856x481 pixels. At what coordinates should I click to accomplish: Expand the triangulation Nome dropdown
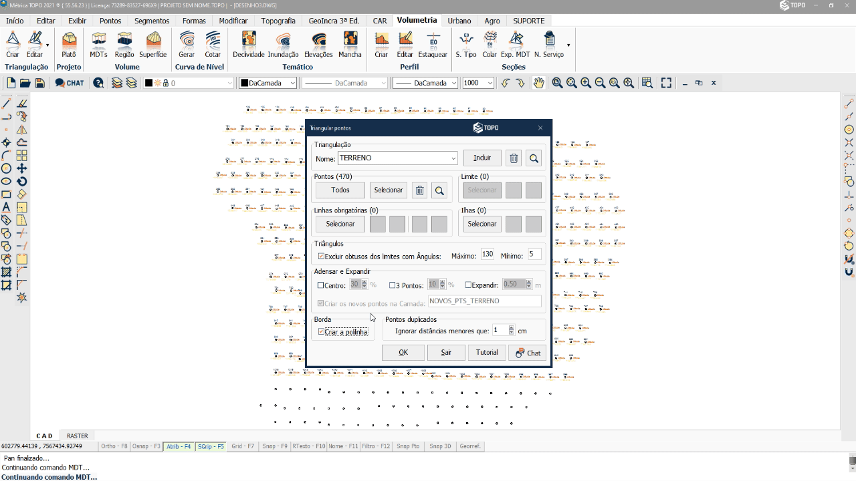[453, 158]
